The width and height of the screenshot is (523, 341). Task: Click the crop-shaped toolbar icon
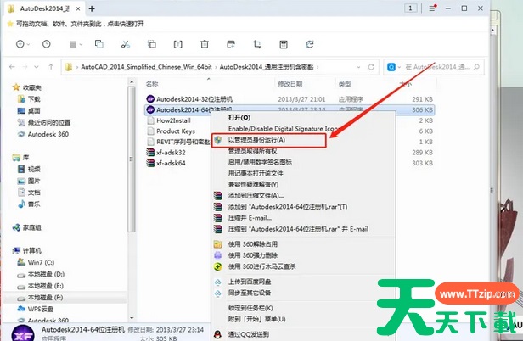257,44
